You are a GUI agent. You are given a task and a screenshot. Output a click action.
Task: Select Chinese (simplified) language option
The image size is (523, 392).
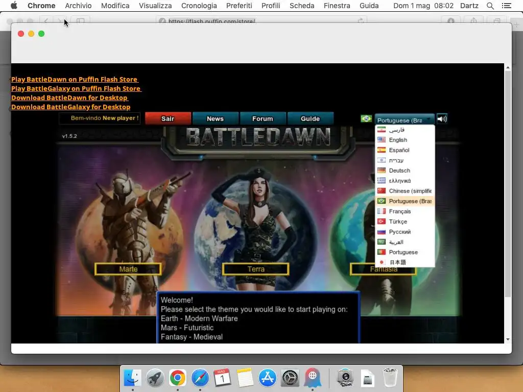coord(405,191)
